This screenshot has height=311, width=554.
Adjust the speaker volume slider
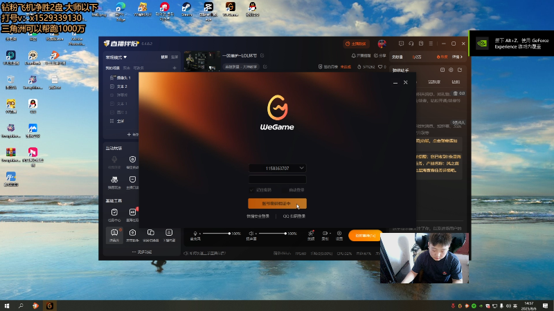tap(272, 234)
